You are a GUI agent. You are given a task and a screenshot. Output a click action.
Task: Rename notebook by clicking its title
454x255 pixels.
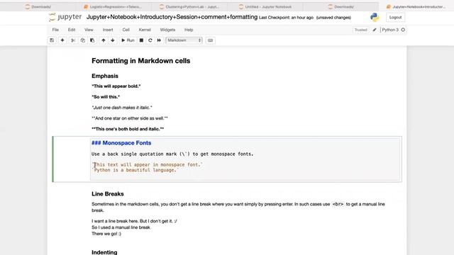[x=172, y=17]
